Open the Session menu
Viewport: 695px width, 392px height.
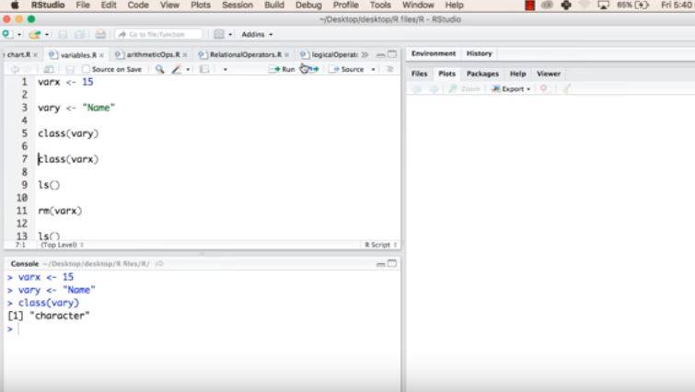237,5
